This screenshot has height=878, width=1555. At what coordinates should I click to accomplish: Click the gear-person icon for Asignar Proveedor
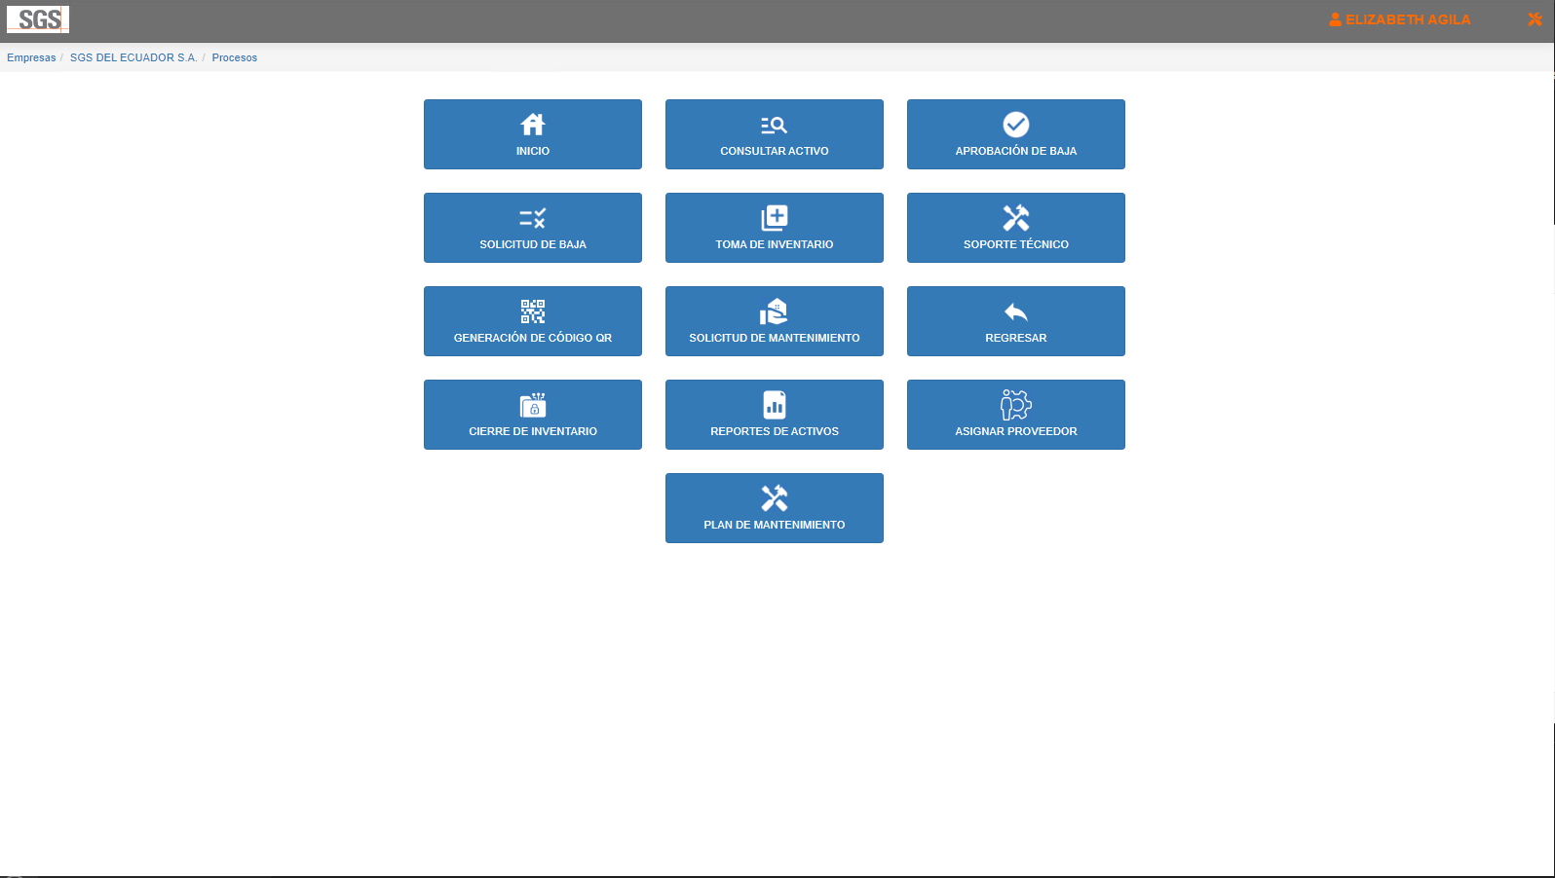click(1015, 405)
